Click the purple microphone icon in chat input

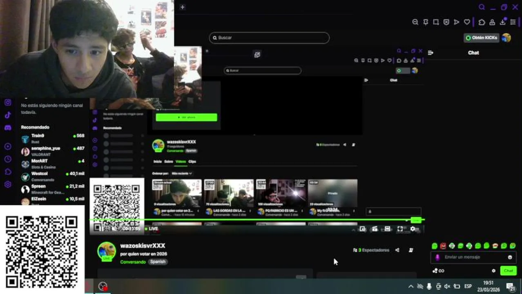437,257
